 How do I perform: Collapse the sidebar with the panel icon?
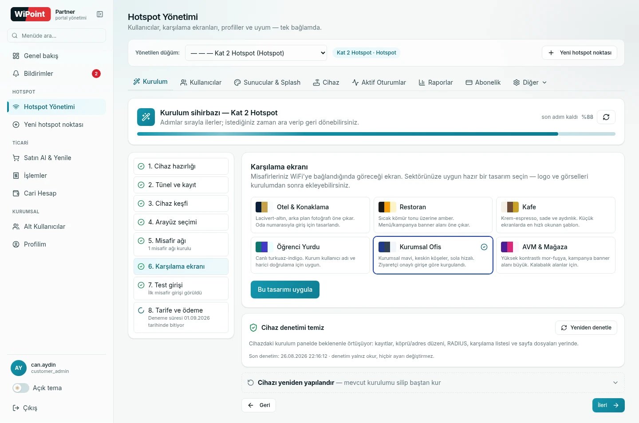point(100,14)
